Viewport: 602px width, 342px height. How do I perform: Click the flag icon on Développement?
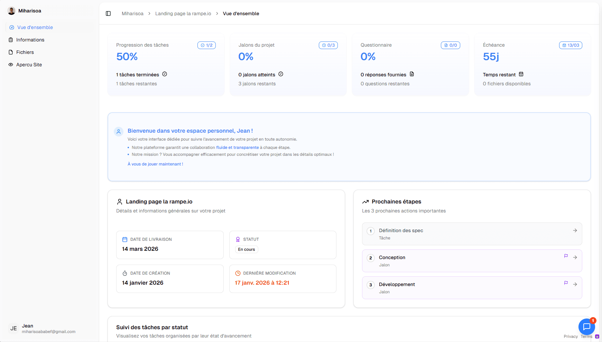click(x=566, y=283)
